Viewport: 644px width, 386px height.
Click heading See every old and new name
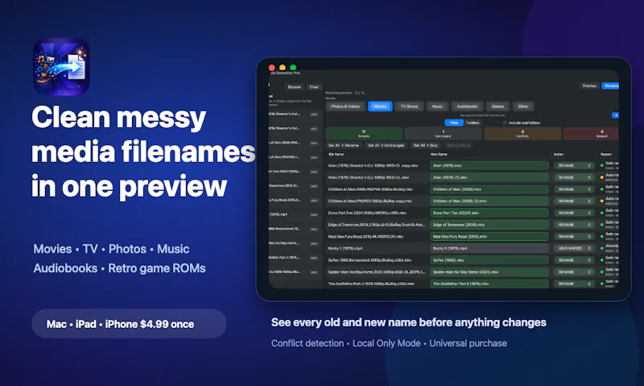pyautogui.click(x=408, y=322)
